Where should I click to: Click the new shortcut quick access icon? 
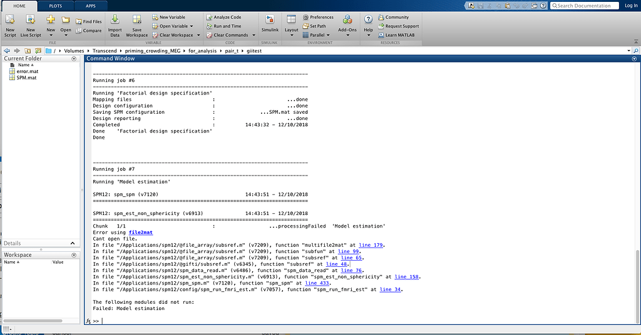[471, 6]
